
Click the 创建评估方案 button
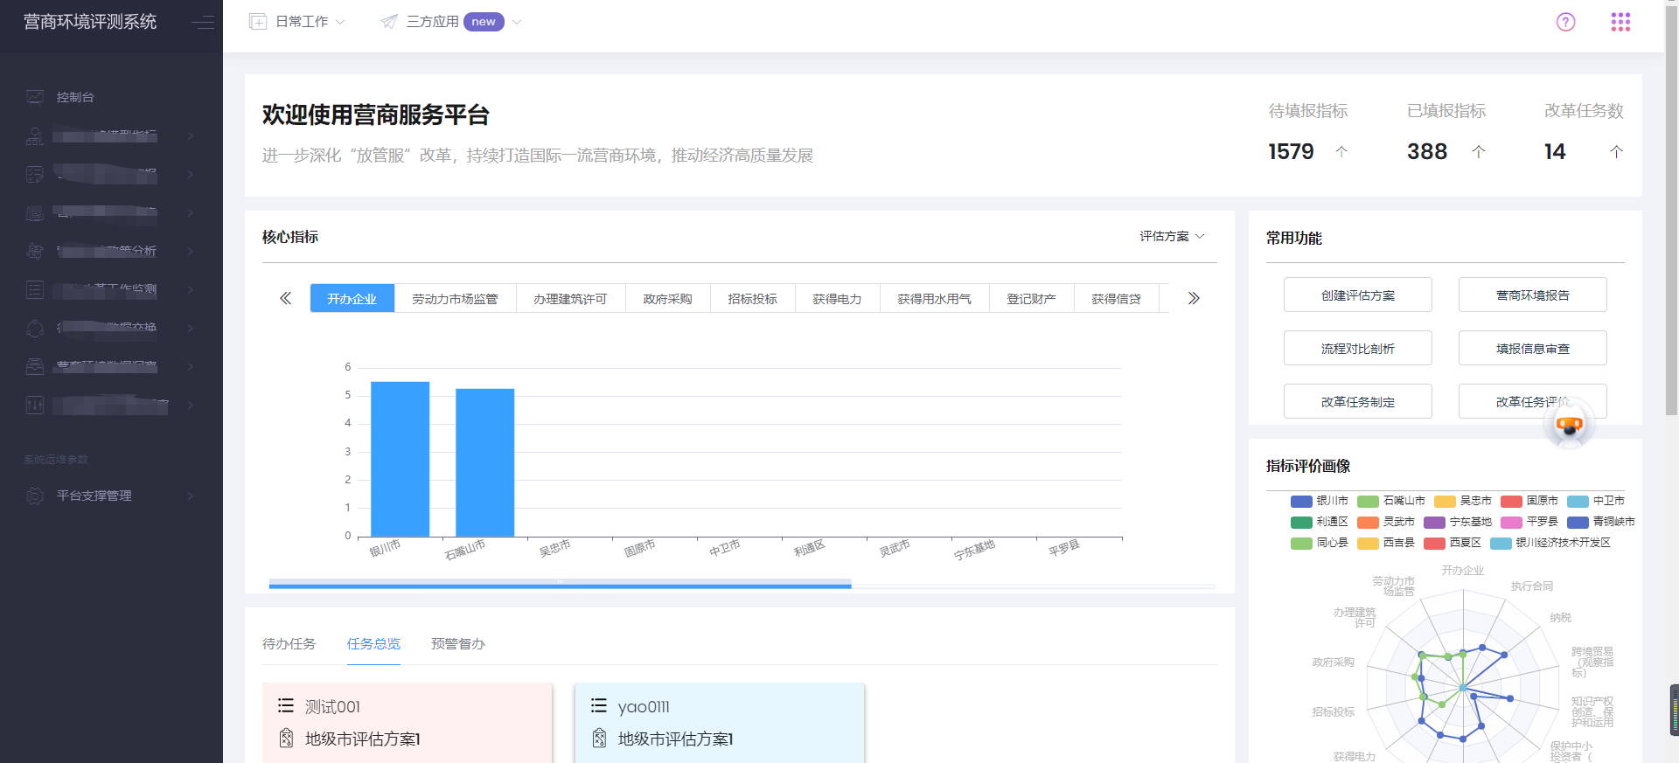(x=1357, y=295)
